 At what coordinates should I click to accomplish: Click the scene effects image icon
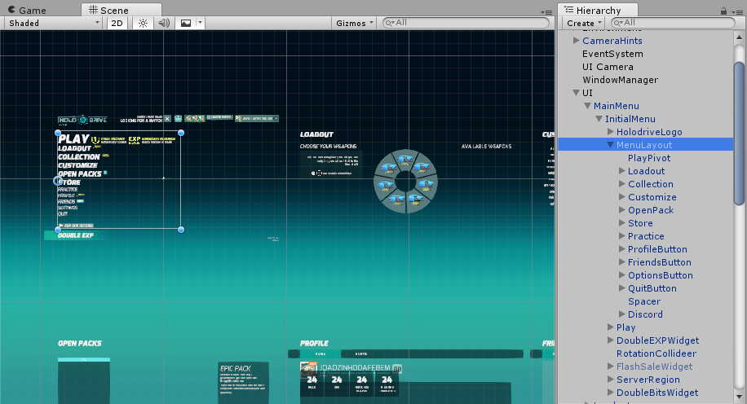pos(186,23)
